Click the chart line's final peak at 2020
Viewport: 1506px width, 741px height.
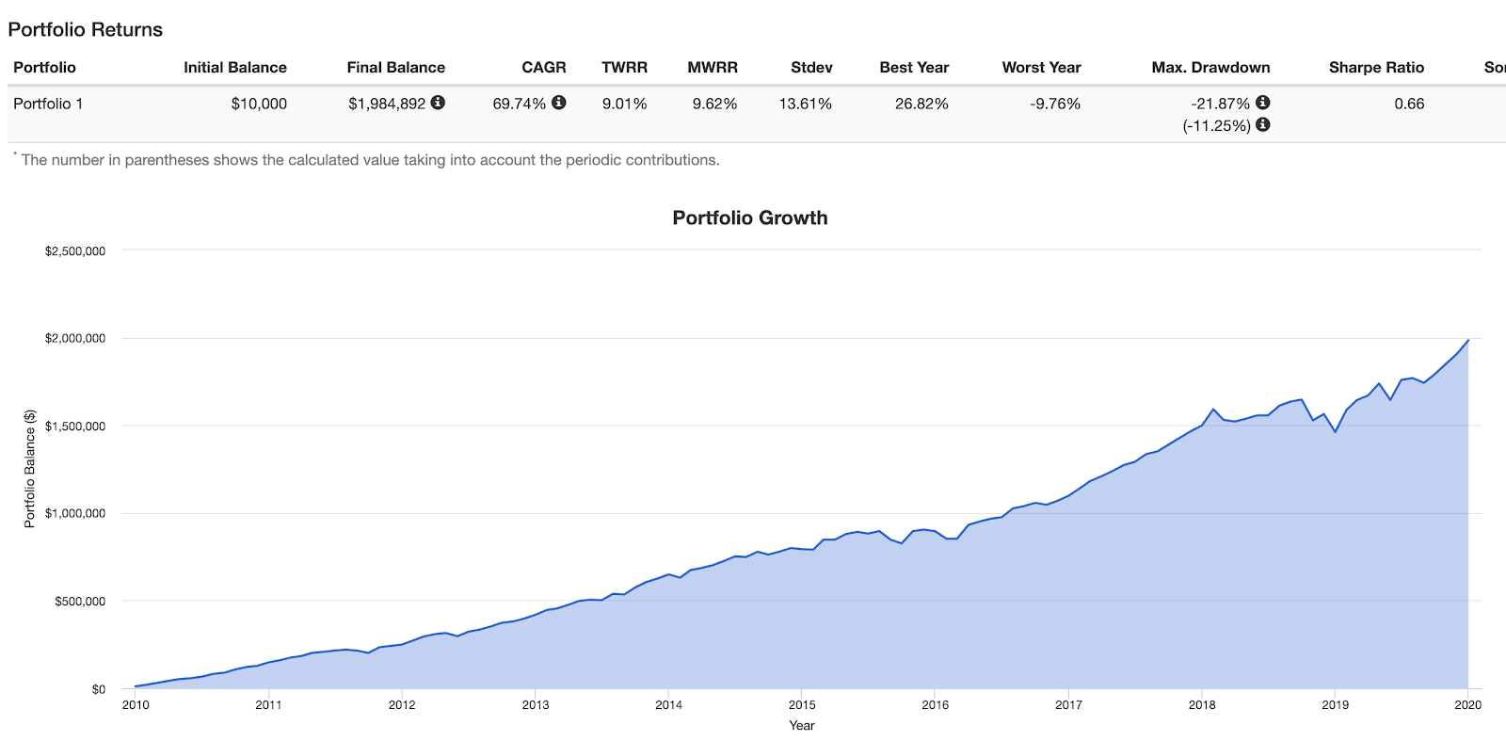(x=1468, y=340)
